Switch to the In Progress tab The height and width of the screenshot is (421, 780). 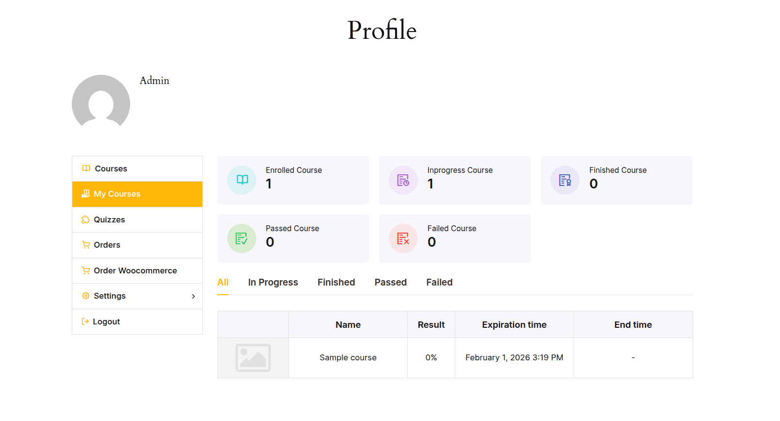(273, 282)
